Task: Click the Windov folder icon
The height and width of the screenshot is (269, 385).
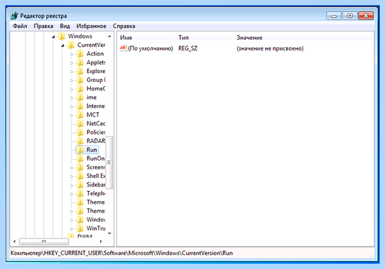Action: coord(80,220)
